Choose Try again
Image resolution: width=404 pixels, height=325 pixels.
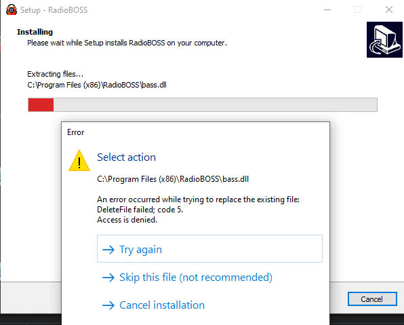point(209,248)
